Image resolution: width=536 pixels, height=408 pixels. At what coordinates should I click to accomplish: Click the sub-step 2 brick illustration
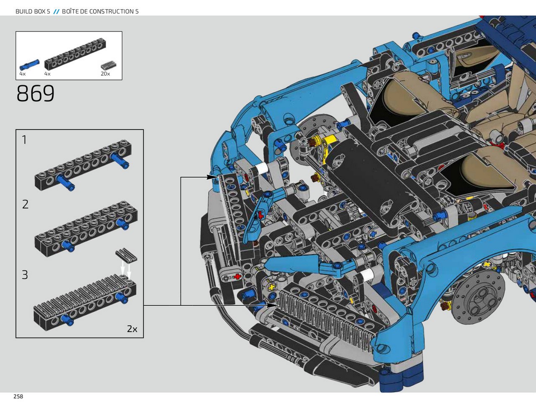[x=86, y=229]
